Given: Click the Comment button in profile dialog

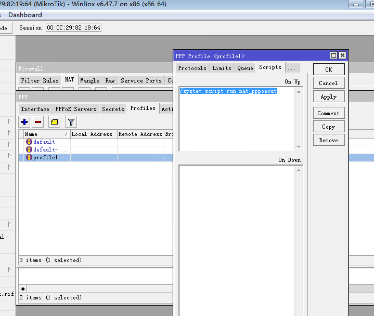Looking at the screenshot, I should tap(329, 113).
